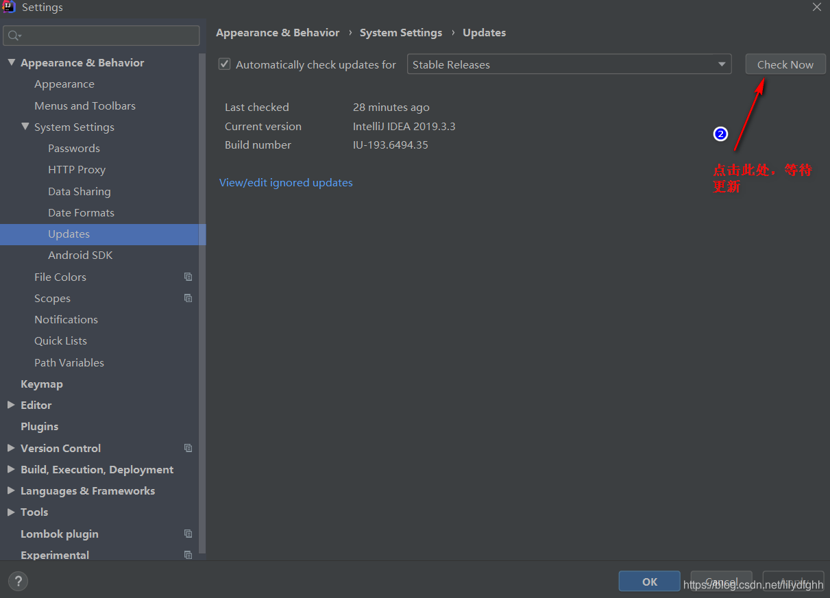This screenshot has height=598, width=830.
Task: Select Experimental settings
Action: (x=55, y=555)
